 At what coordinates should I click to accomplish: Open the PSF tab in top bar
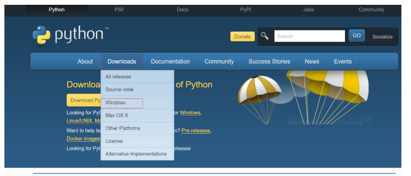(120, 10)
